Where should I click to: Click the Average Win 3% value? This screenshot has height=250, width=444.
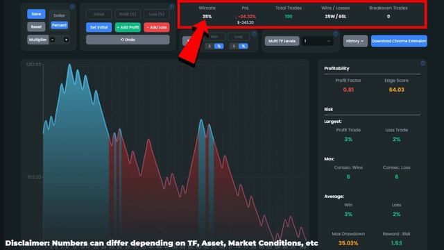pos(348,214)
